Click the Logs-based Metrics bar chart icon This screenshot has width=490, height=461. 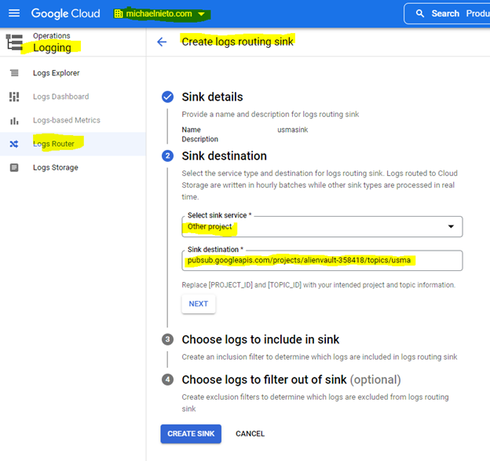point(14,120)
